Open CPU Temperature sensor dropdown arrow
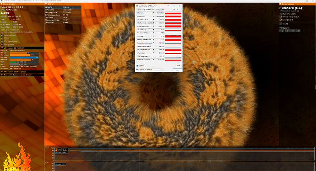The height and width of the screenshot is (171, 316). tap(153, 56)
